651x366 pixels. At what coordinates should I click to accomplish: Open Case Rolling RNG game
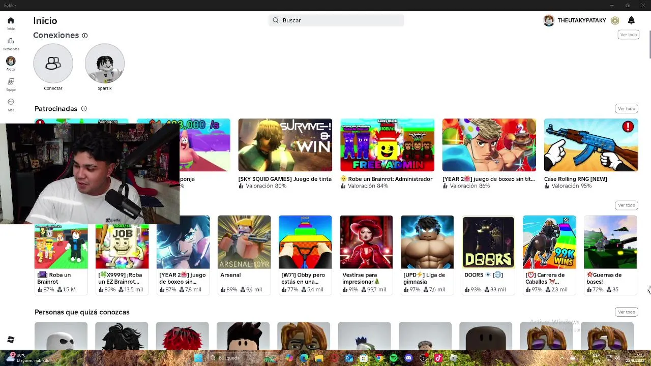coord(591,145)
